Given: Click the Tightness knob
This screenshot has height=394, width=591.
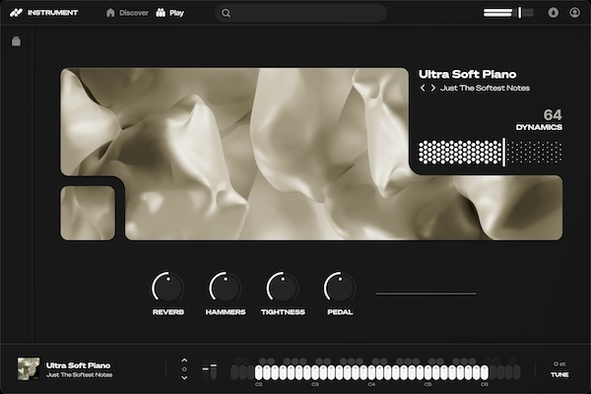Looking at the screenshot, I should (x=283, y=288).
